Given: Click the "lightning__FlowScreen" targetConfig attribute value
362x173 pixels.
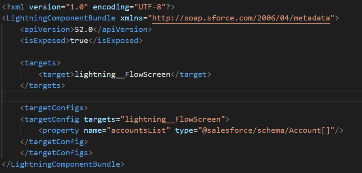Looking at the screenshot, I should click(172, 119).
